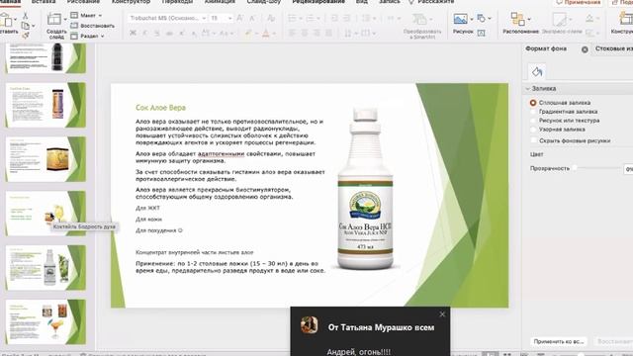Click the shapes insert icon
The height and width of the screenshot is (356, 633).
(x=481, y=18)
